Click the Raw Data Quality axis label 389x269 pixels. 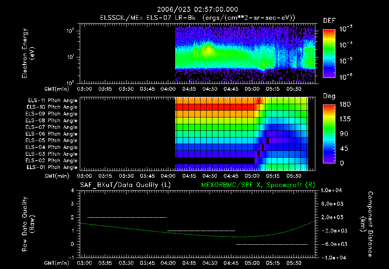(x=28, y=224)
